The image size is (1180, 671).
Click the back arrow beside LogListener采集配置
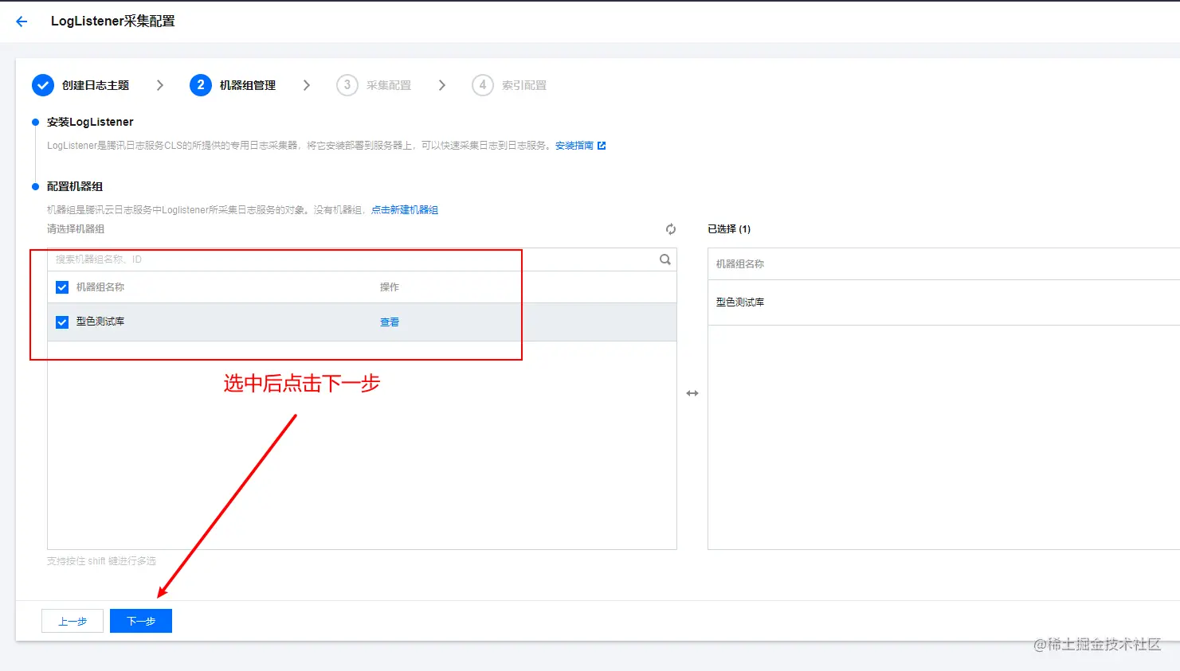click(x=22, y=21)
